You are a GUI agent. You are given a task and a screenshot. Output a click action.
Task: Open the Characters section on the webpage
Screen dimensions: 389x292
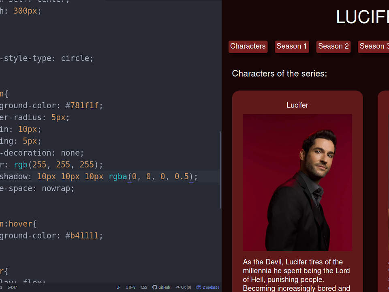(248, 47)
